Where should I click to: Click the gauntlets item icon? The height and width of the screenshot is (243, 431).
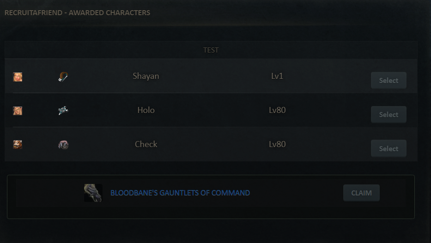pyautogui.click(x=93, y=193)
